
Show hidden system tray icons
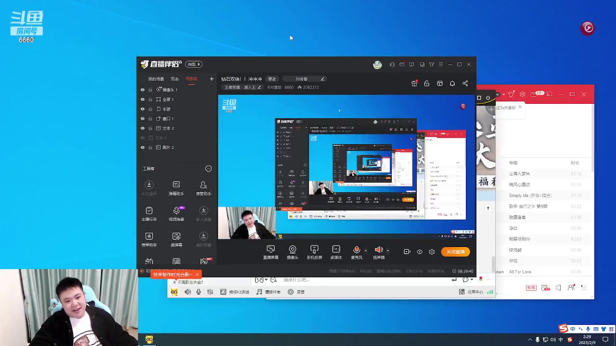pos(530,340)
